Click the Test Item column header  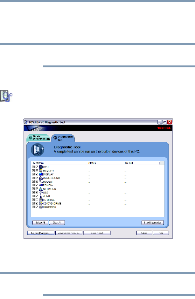pyautogui.click(x=59, y=163)
